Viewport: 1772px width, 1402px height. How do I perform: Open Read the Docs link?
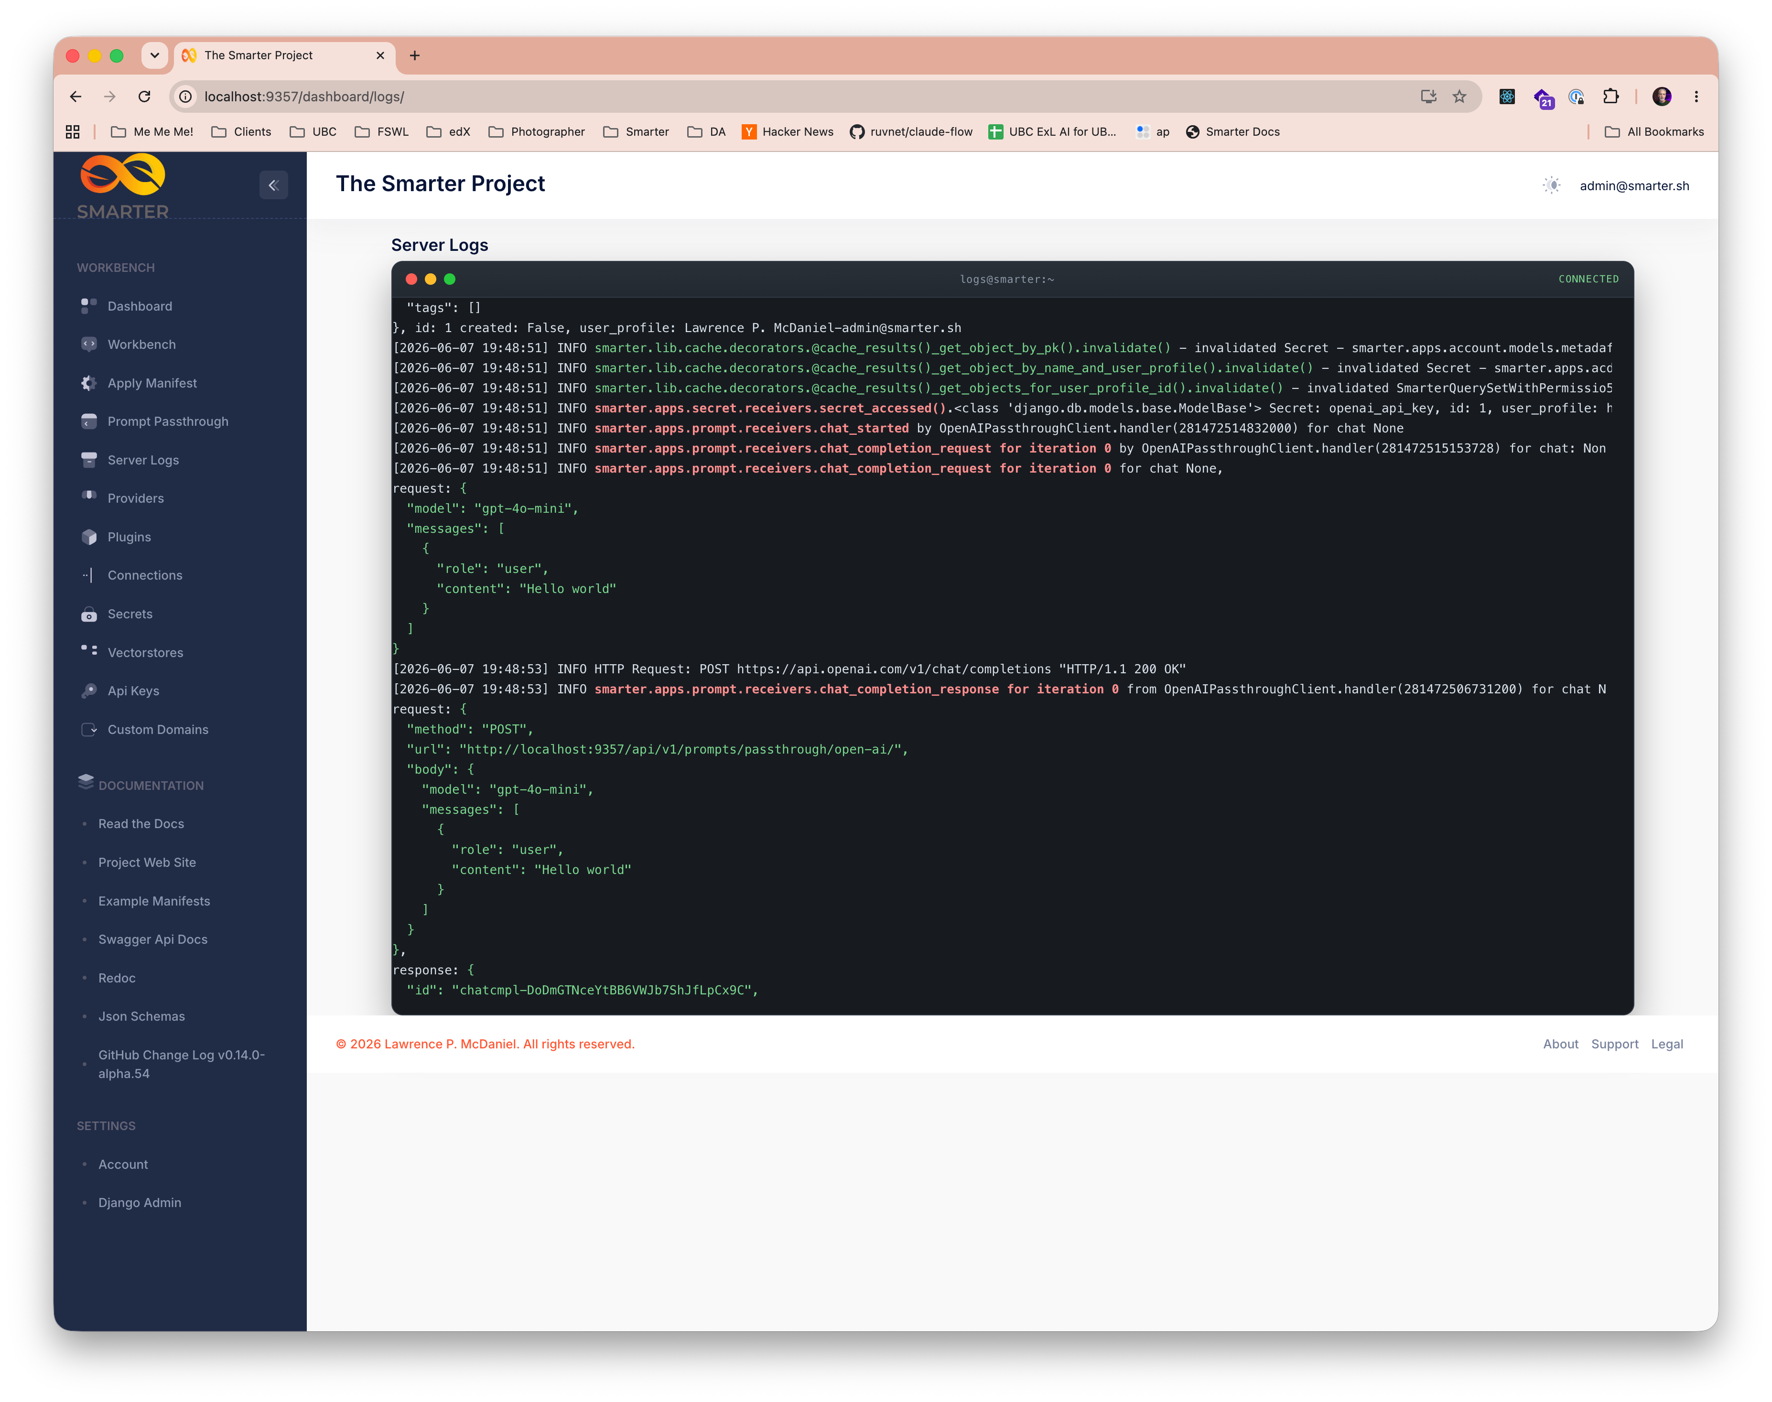[141, 824]
